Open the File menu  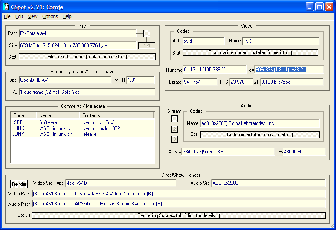[7, 17]
